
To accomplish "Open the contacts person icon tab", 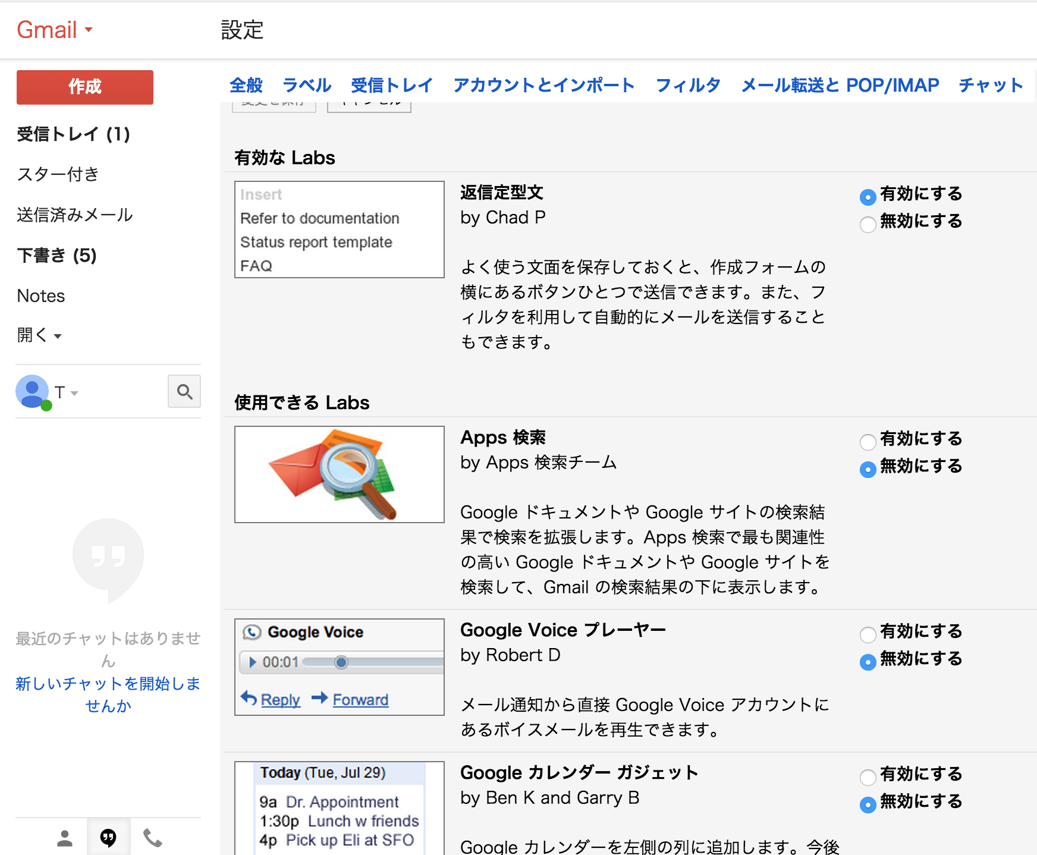I will pyautogui.click(x=65, y=838).
